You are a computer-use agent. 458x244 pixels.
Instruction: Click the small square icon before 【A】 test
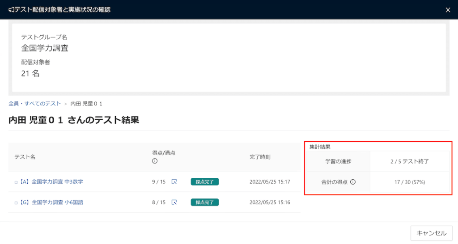[16, 182]
